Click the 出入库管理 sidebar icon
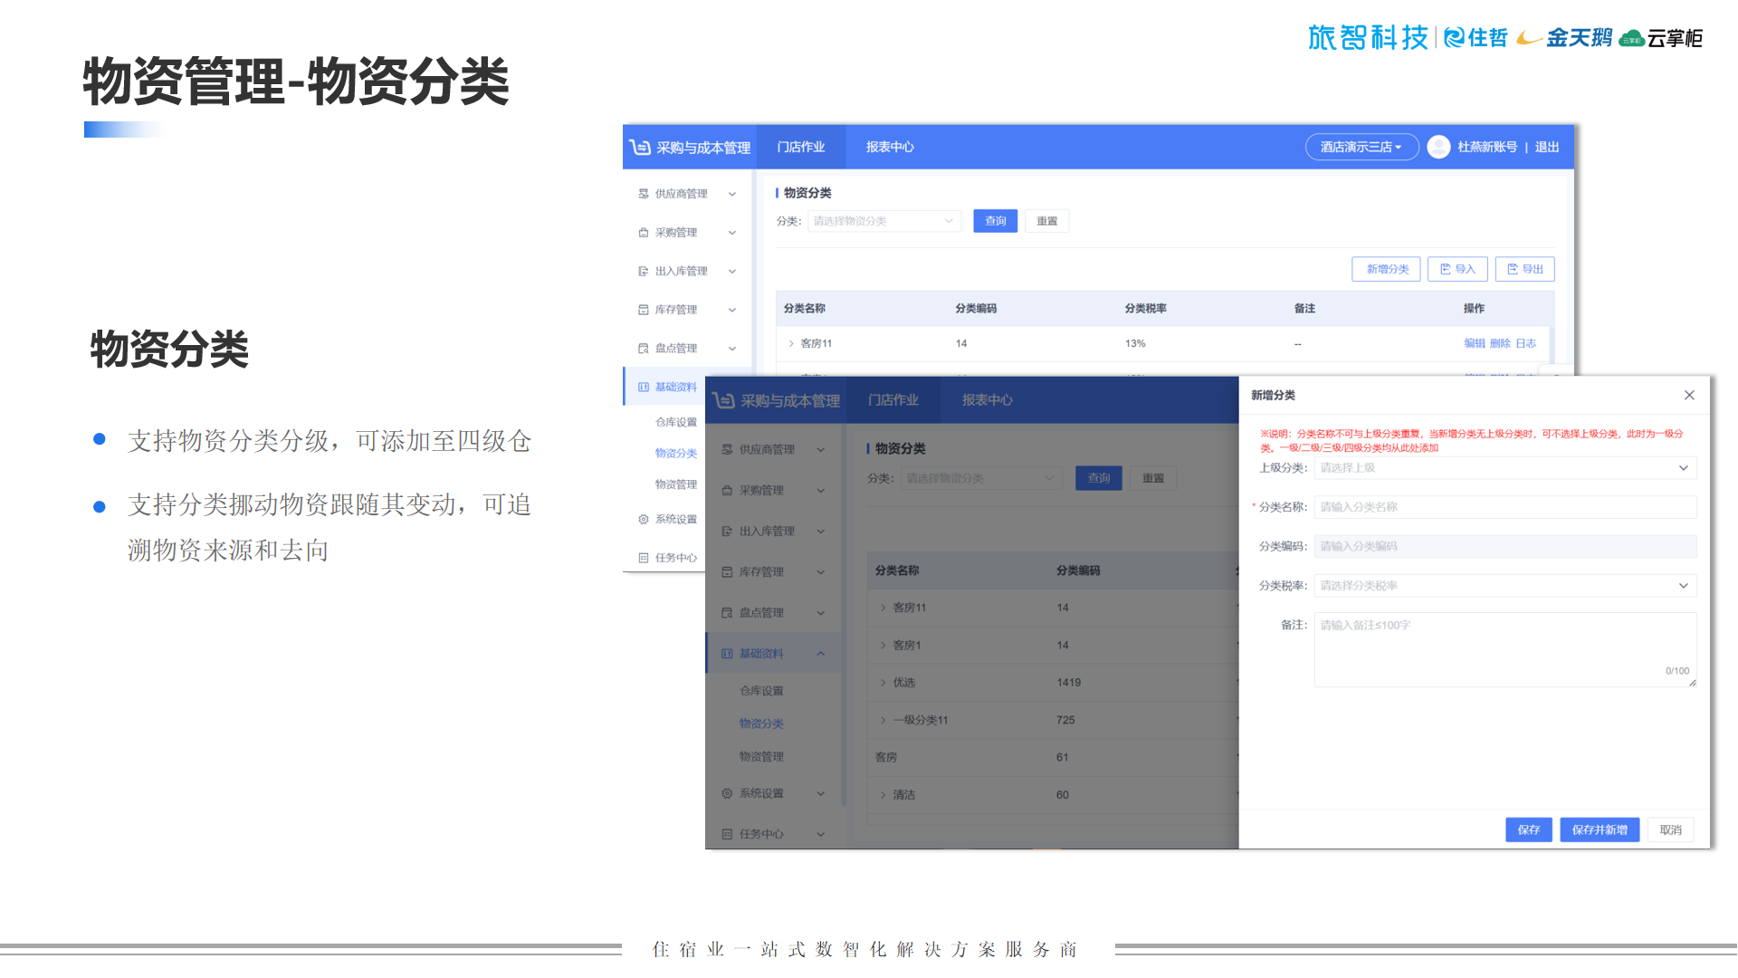Viewport: 1738px width, 978px height. click(x=643, y=271)
